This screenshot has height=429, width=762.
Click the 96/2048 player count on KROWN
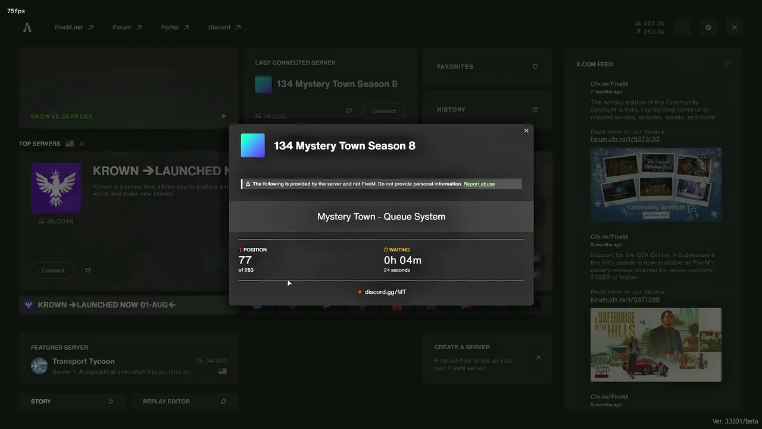pyautogui.click(x=56, y=221)
